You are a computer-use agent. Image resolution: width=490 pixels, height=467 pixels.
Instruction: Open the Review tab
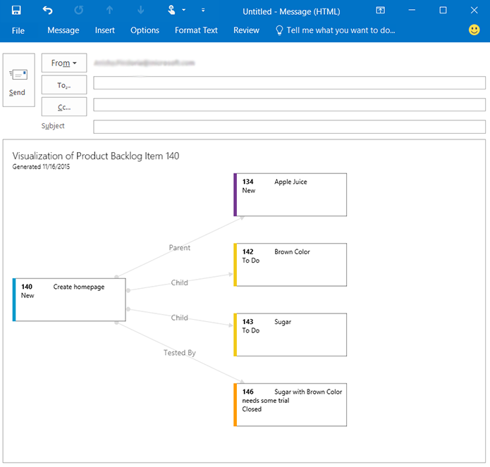click(x=246, y=30)
